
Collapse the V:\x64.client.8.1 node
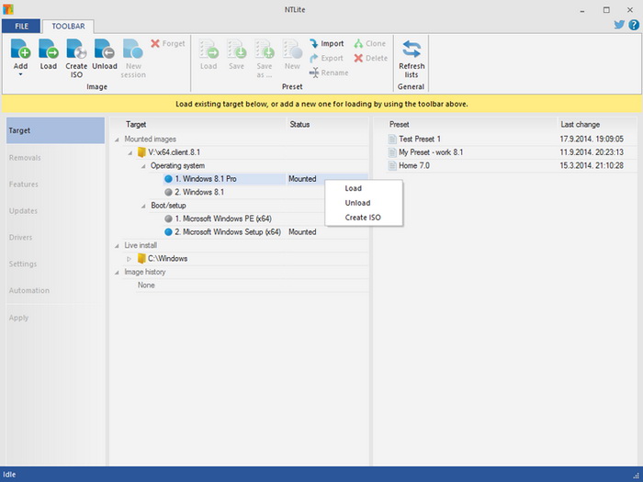[130, 153]
